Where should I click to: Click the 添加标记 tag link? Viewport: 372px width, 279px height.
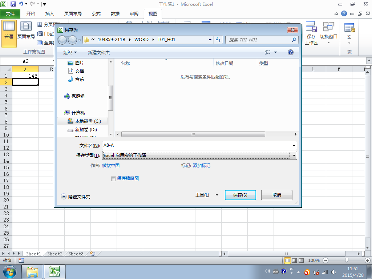click(201, 165)
